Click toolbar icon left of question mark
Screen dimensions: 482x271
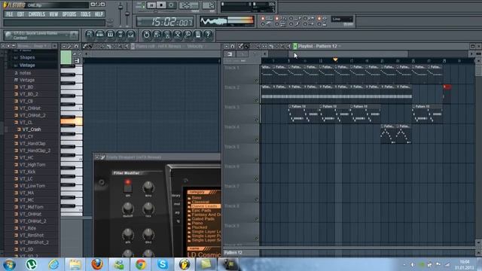198,35
